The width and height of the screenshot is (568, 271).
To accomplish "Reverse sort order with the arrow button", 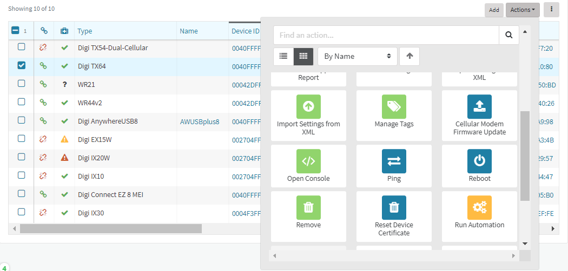I will (x=410, y=56).
